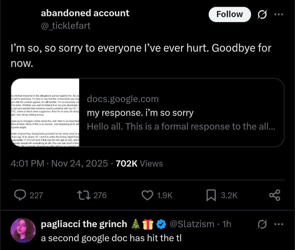Open the share icon
This screenshot has width=295, height=250.
point(275,195)
